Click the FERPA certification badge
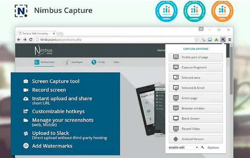This screenshot has height=158, width=250. [166, 11]
